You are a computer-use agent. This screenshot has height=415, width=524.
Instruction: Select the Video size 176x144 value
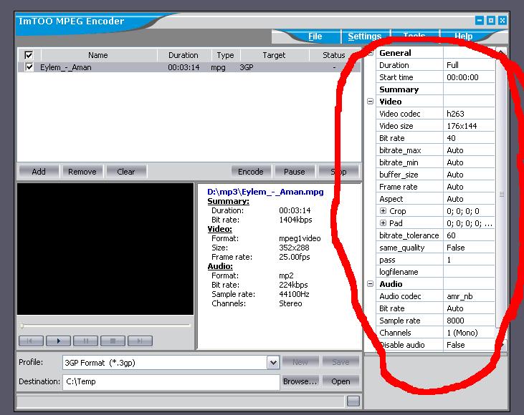coord(469,126)
